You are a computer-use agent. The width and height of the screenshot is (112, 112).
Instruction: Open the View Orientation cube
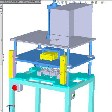74,3
